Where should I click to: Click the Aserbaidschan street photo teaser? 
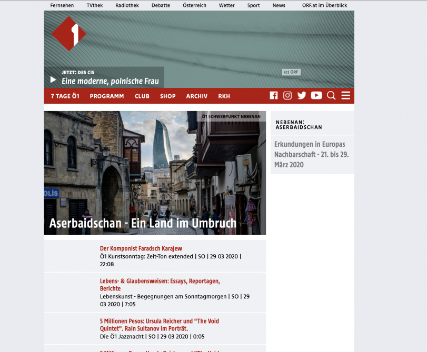pyautogui.click(x=155, y=173)
